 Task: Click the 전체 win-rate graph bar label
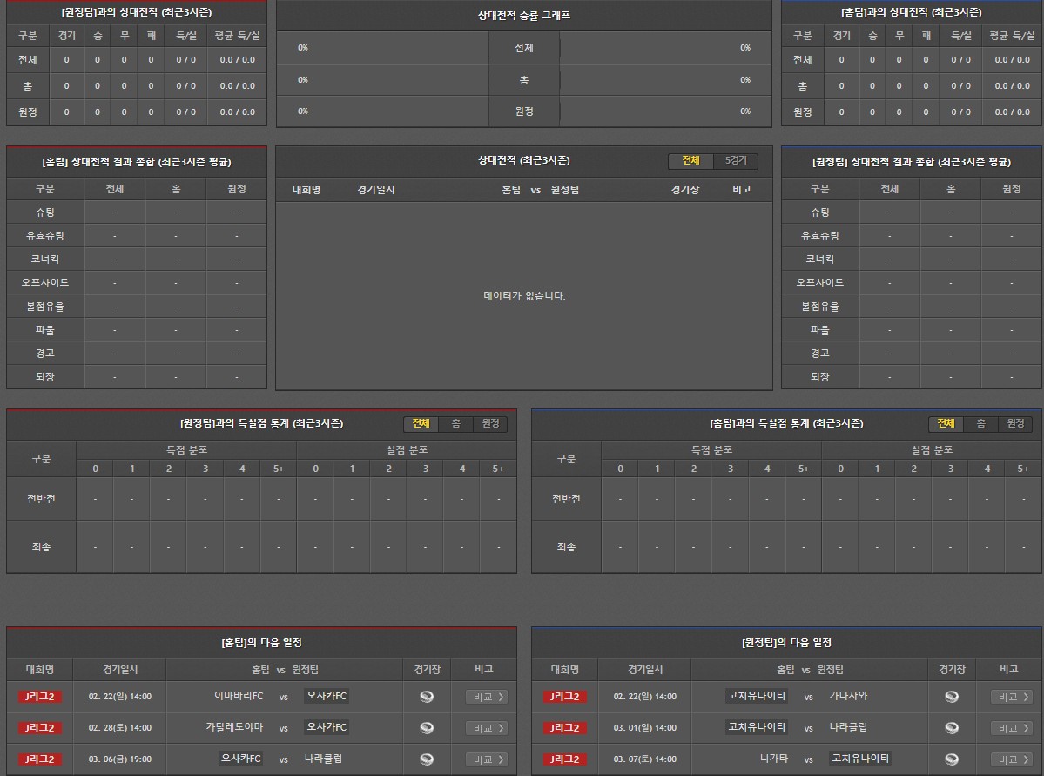pyautogui.click(x=523, y=48)
